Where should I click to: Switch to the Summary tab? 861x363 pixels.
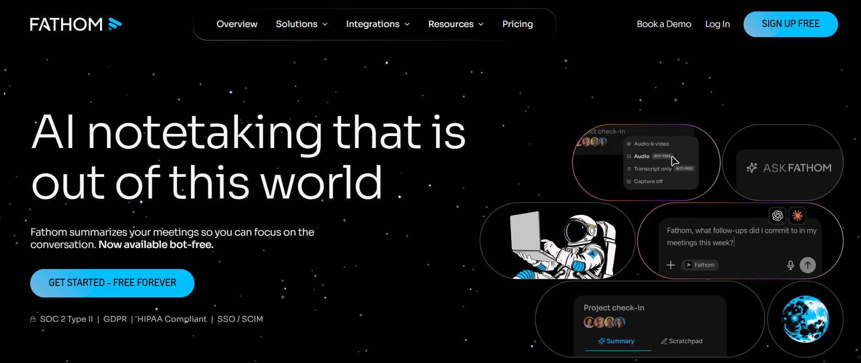pyautogui.click(x=617, y=341)
